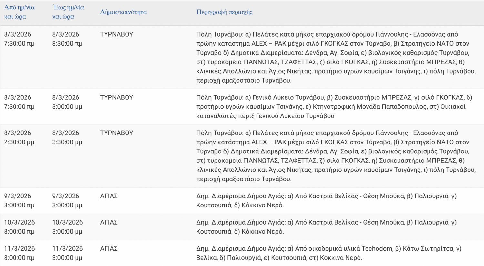
Task: Click the 'Δήμος/κοινότητα' column header
Action: [123, 12]
